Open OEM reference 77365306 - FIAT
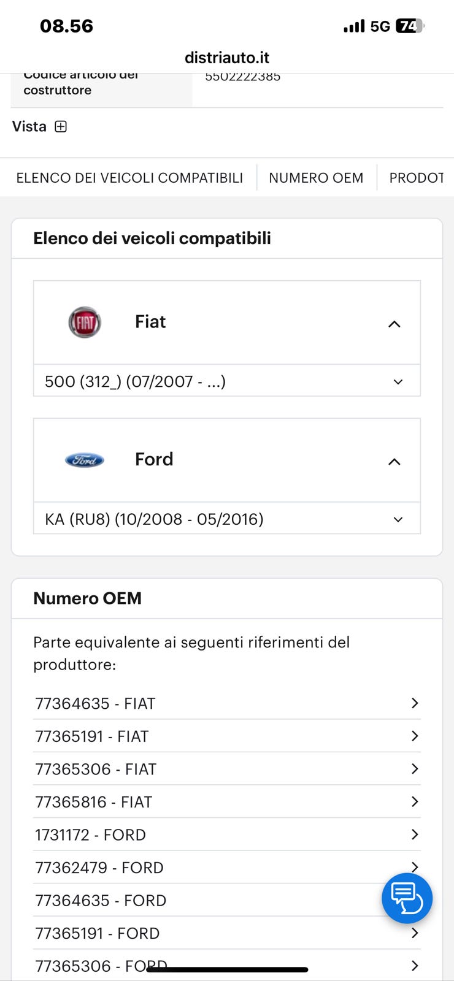454x981 pixels. pyautogui.click(x=96, y=769)
